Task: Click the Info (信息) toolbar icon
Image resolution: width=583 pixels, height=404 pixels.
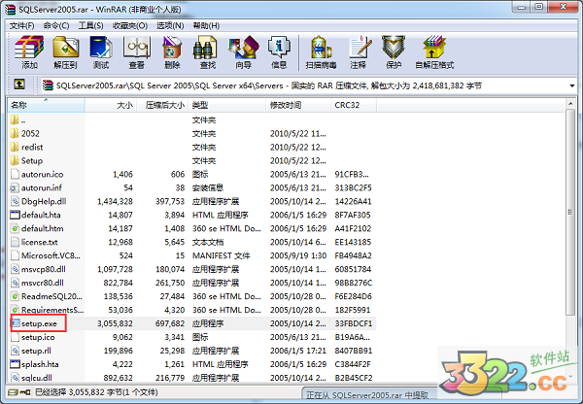Action: [279, 48]
